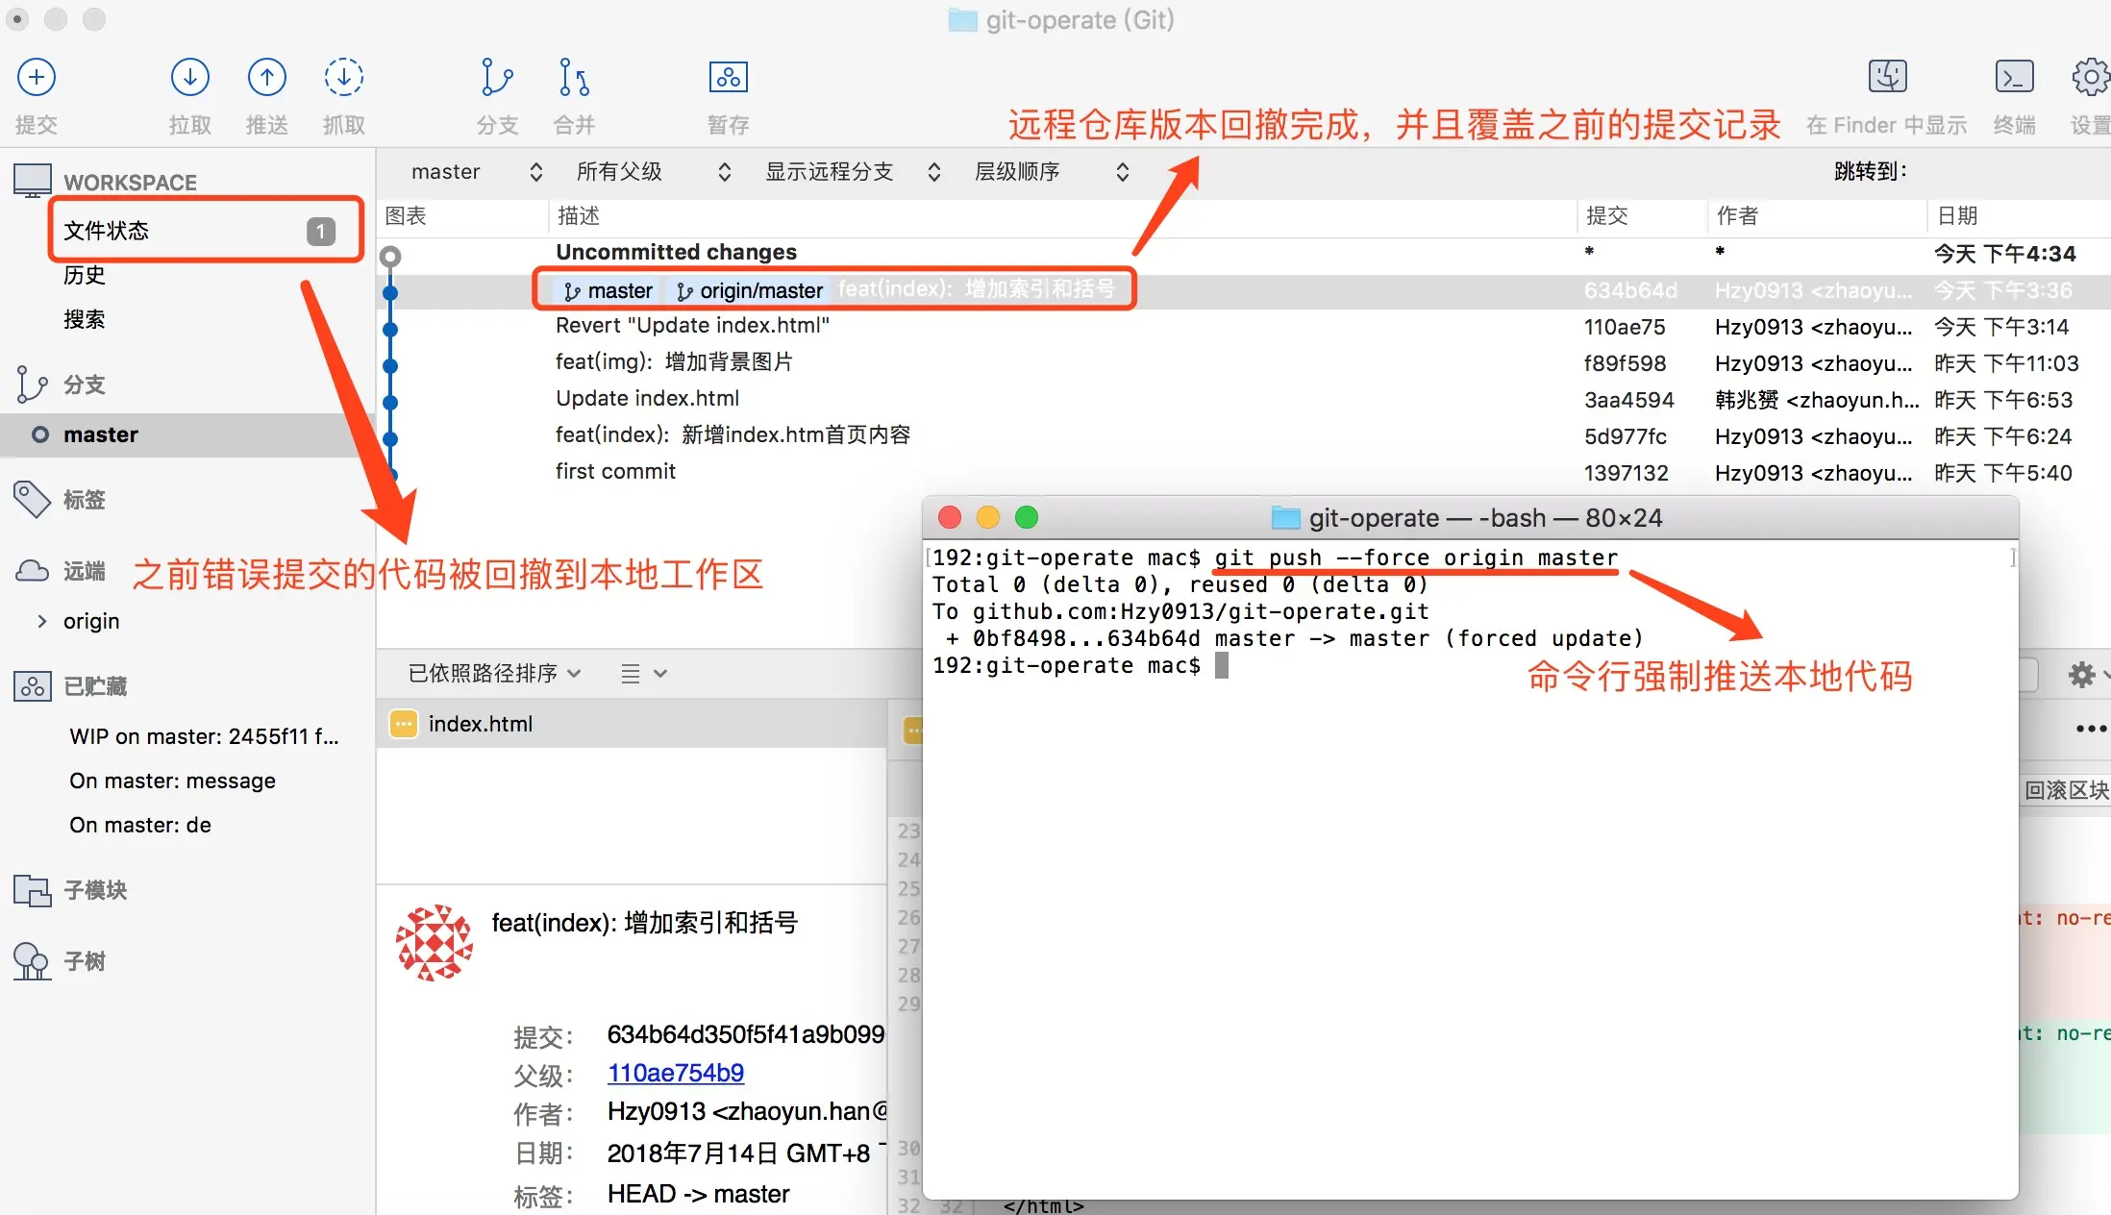Click the branches (分支) sidebar icon
The image size is (2111, 1215).
point(32,384)
